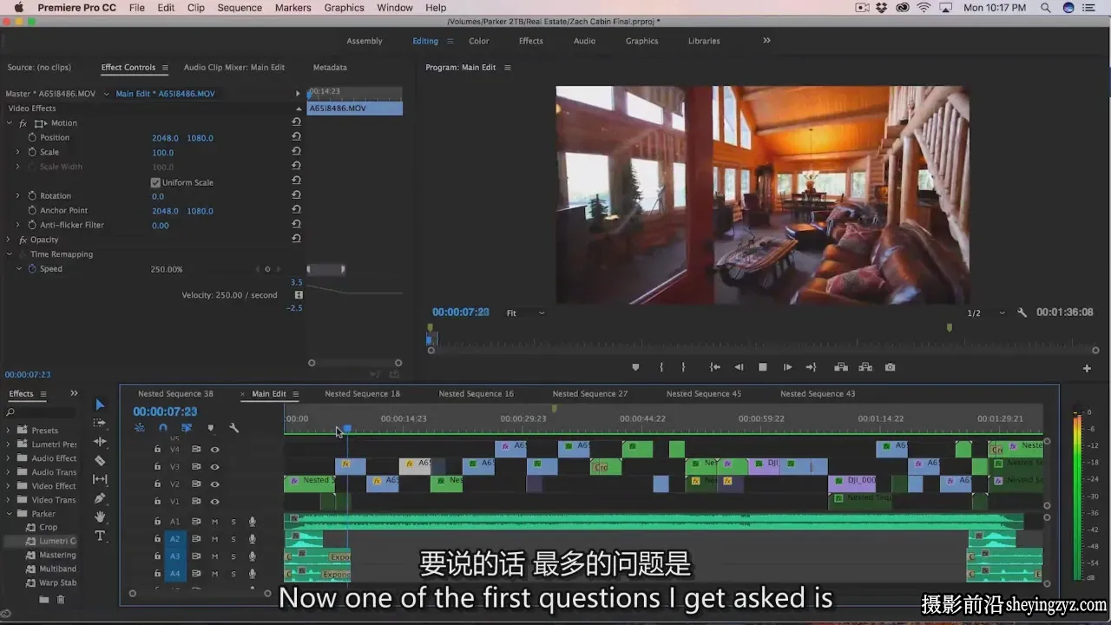Open the Markers menu
The height and width of the screenshot is (625, 1111).
pyautogui.click(x=293, y=8)
